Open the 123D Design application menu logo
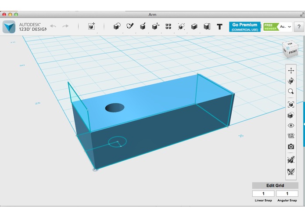This screenshot has width=305, height=217. point(9,27)
